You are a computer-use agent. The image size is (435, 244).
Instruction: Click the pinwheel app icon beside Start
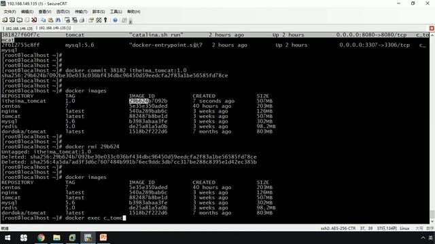click(x=24, y=238)
